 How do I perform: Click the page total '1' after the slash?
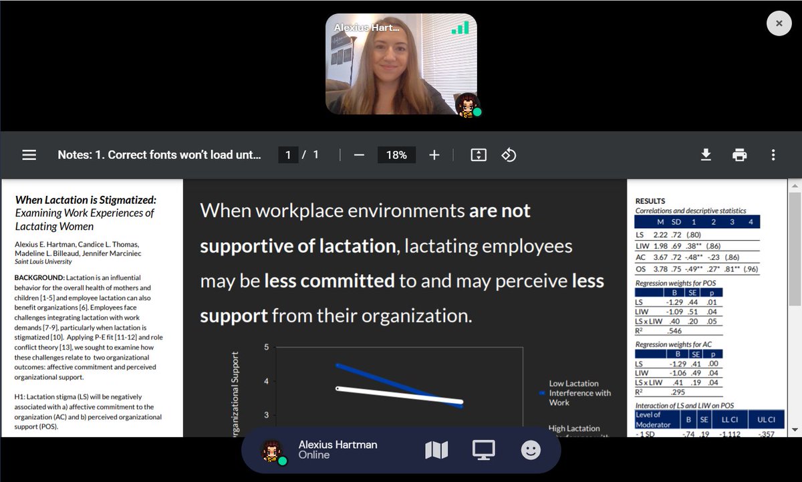[315, 155]
